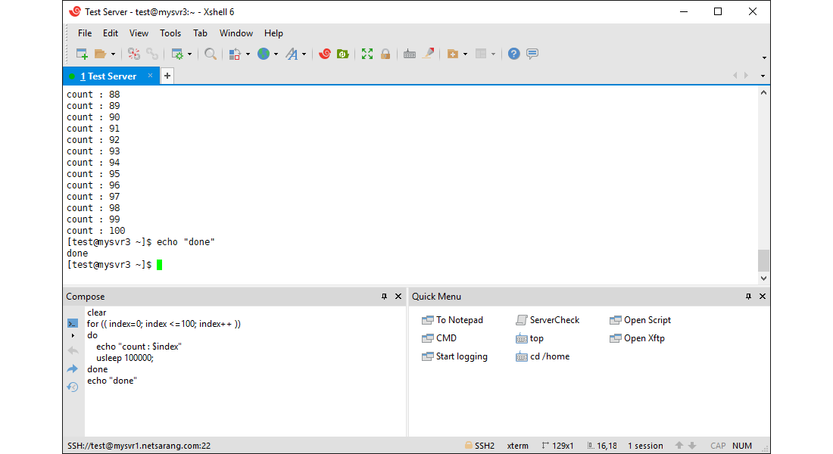Expand the globe encoding dropdown arrow
This screenshot has width=833, height=454.
(276, 54)
